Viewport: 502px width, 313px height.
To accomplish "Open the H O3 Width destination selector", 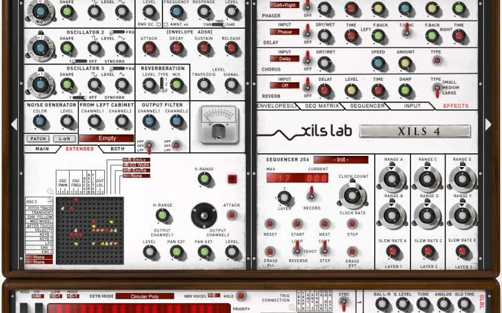I will point(137,165).
